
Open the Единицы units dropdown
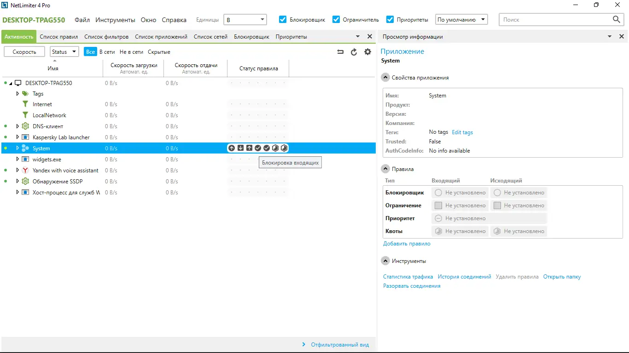click(x=245, y=20)
